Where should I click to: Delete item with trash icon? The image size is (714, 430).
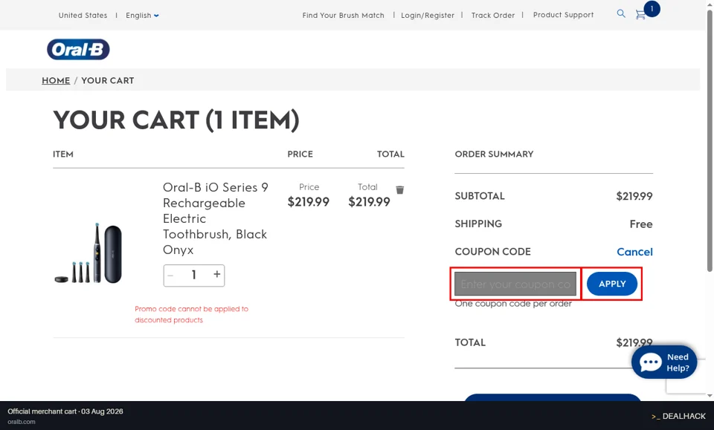[400, 190]
